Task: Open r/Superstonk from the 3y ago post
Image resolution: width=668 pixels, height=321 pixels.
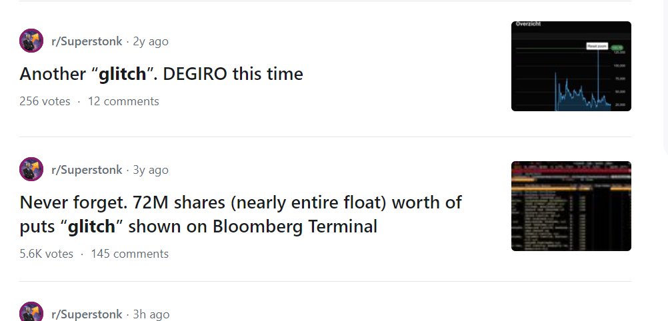Action: (87, 170)
